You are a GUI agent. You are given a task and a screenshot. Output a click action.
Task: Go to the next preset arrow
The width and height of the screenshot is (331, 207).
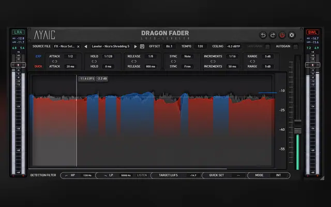[x=136, y=47]
